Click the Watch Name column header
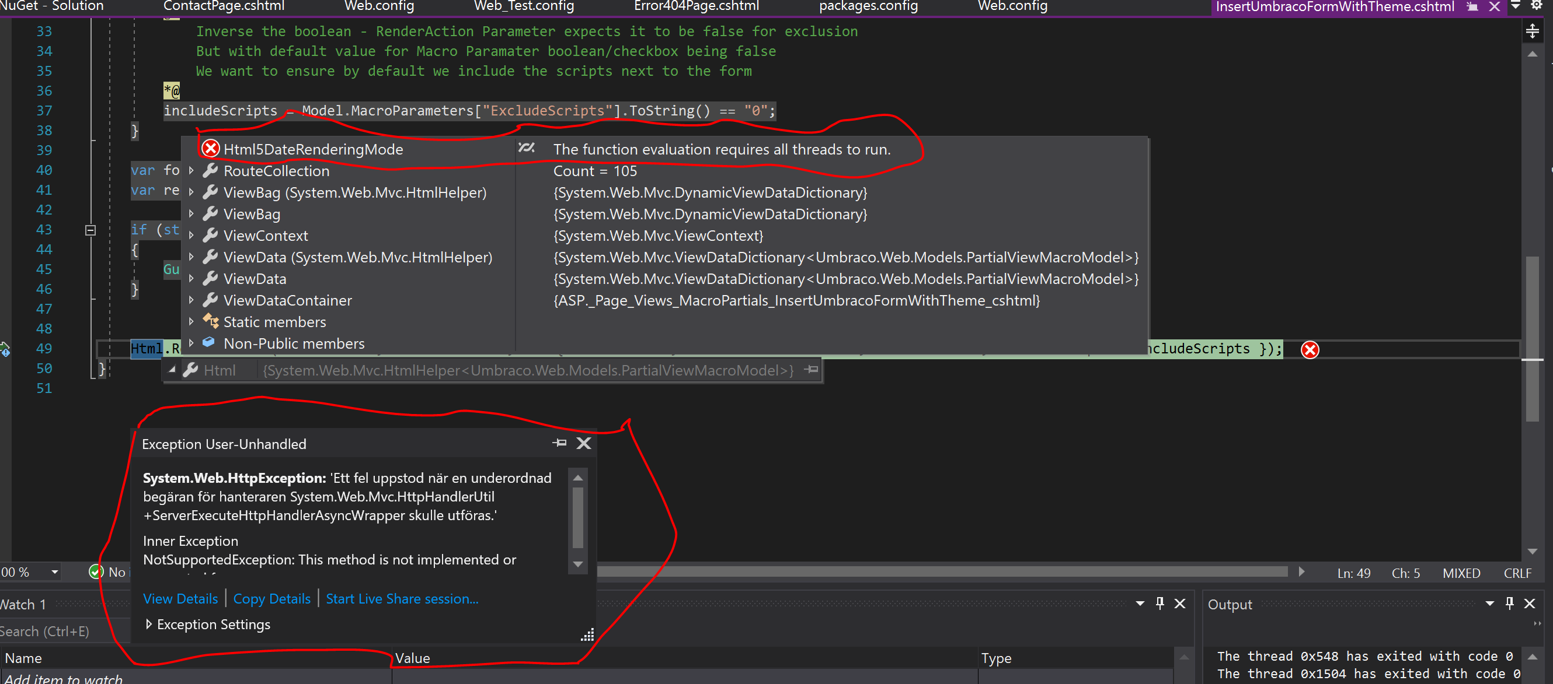Image resolution: width=1553 pixels, height=684 pixels. 196,658
